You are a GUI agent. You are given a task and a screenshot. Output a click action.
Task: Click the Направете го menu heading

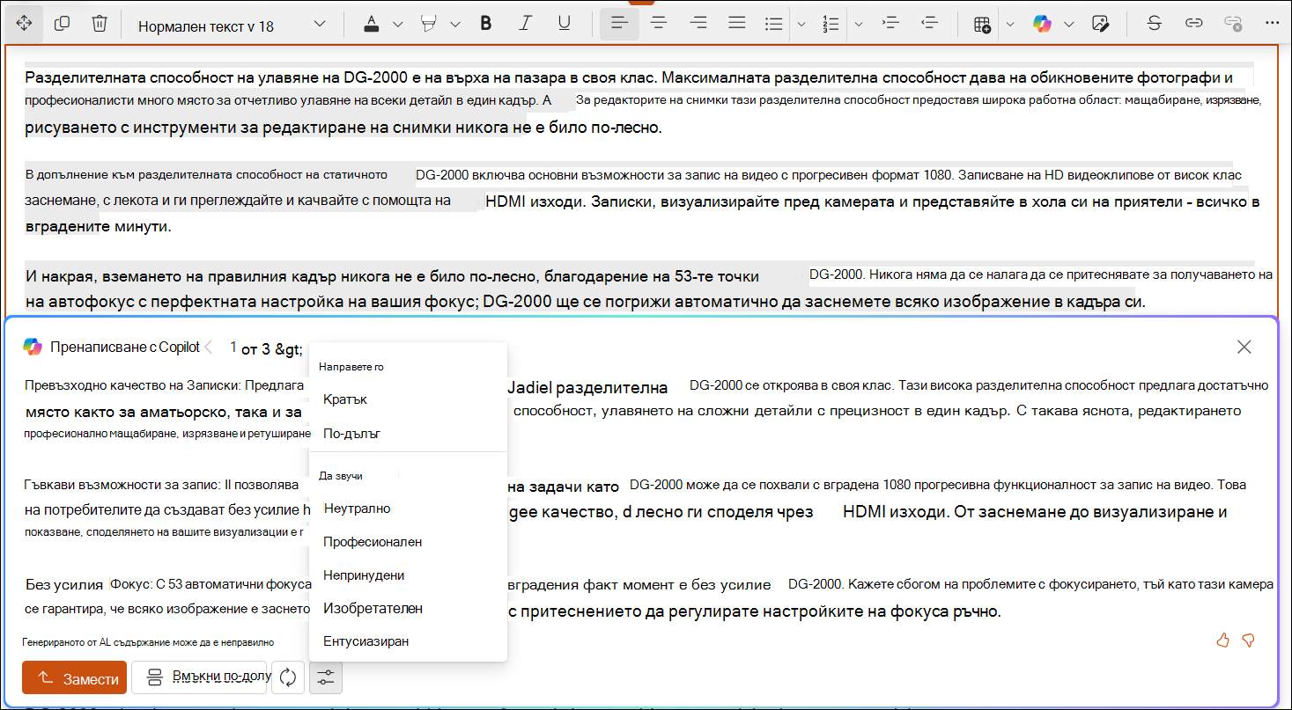351,367
